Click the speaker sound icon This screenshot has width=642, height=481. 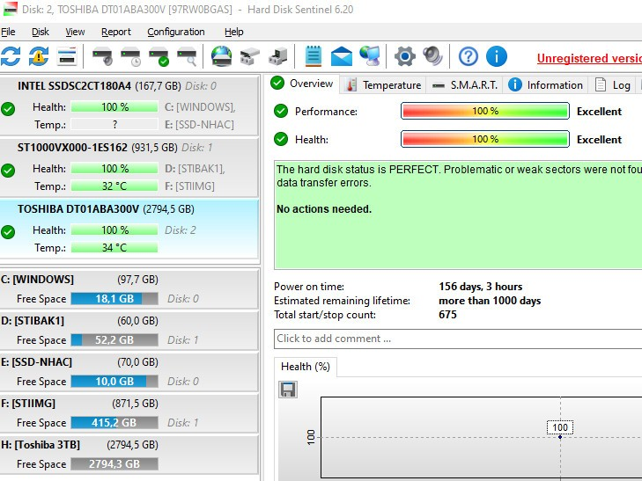(432, 56)
